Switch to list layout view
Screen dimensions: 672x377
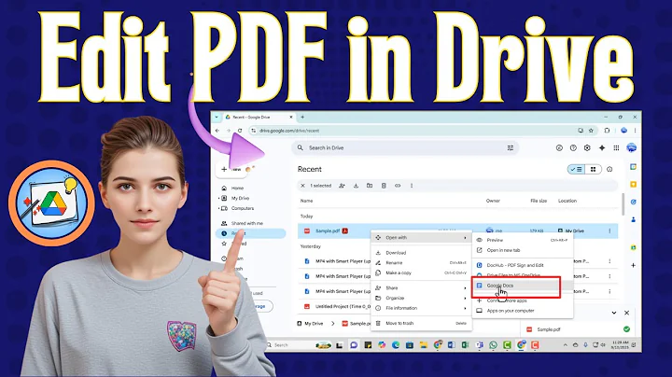(x=576, y=169)
